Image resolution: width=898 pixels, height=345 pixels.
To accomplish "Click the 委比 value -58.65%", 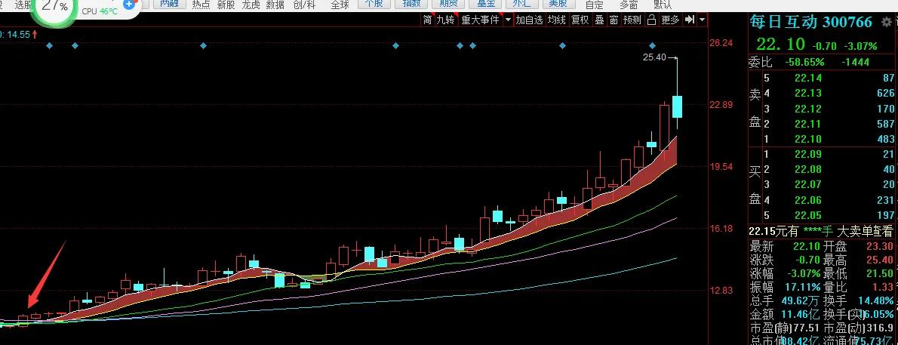I will (x=804, y=62).
